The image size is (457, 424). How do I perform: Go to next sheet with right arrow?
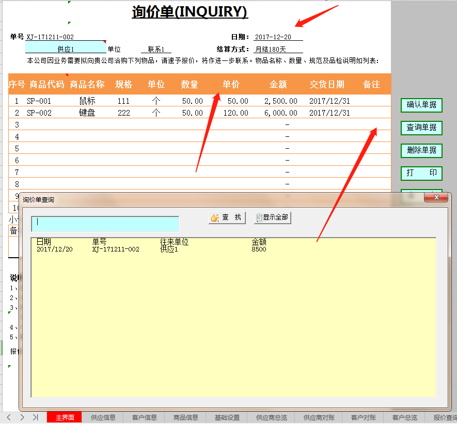pos(22,417)
